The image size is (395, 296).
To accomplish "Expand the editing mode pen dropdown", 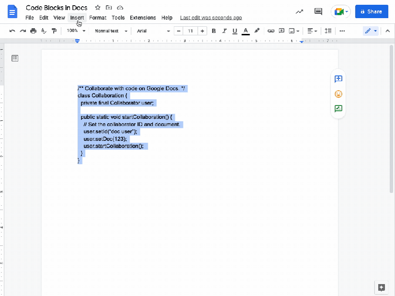I will tap(375, 31).
